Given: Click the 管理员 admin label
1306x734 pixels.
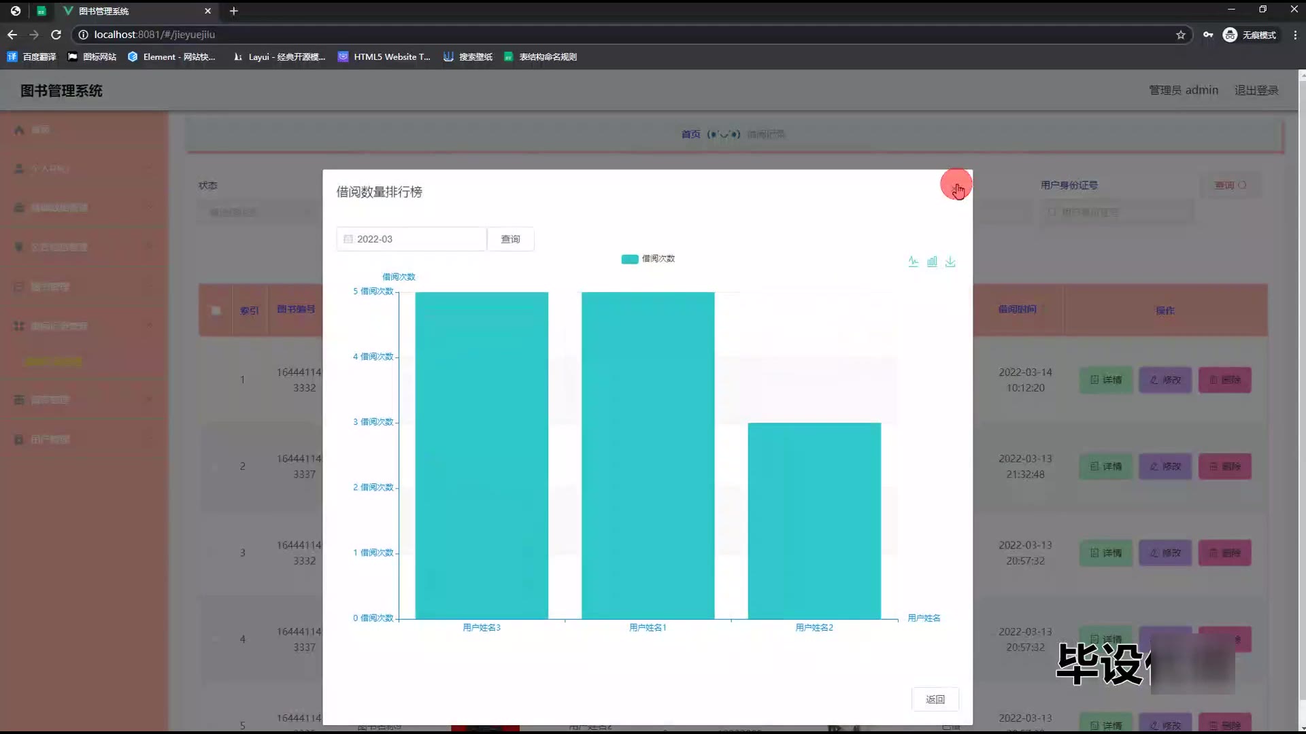Looking at the screenshot, I should click(1184, 90).
